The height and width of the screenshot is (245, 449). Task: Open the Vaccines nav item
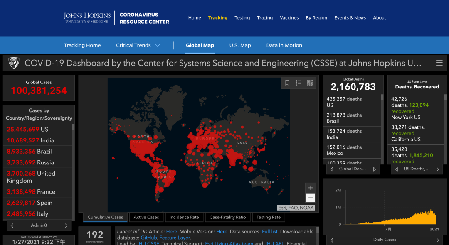[x=289, y=18]
